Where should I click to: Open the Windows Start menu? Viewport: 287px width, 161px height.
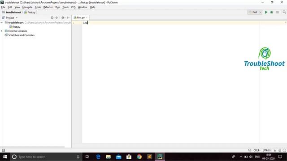(x=5, y=157)
